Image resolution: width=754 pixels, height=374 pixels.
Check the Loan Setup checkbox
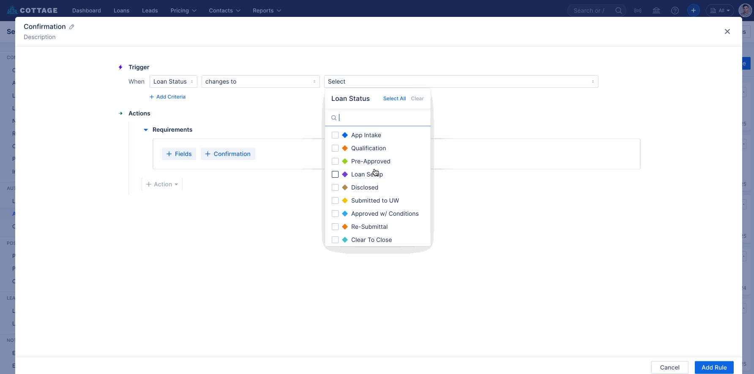(335, 174)
